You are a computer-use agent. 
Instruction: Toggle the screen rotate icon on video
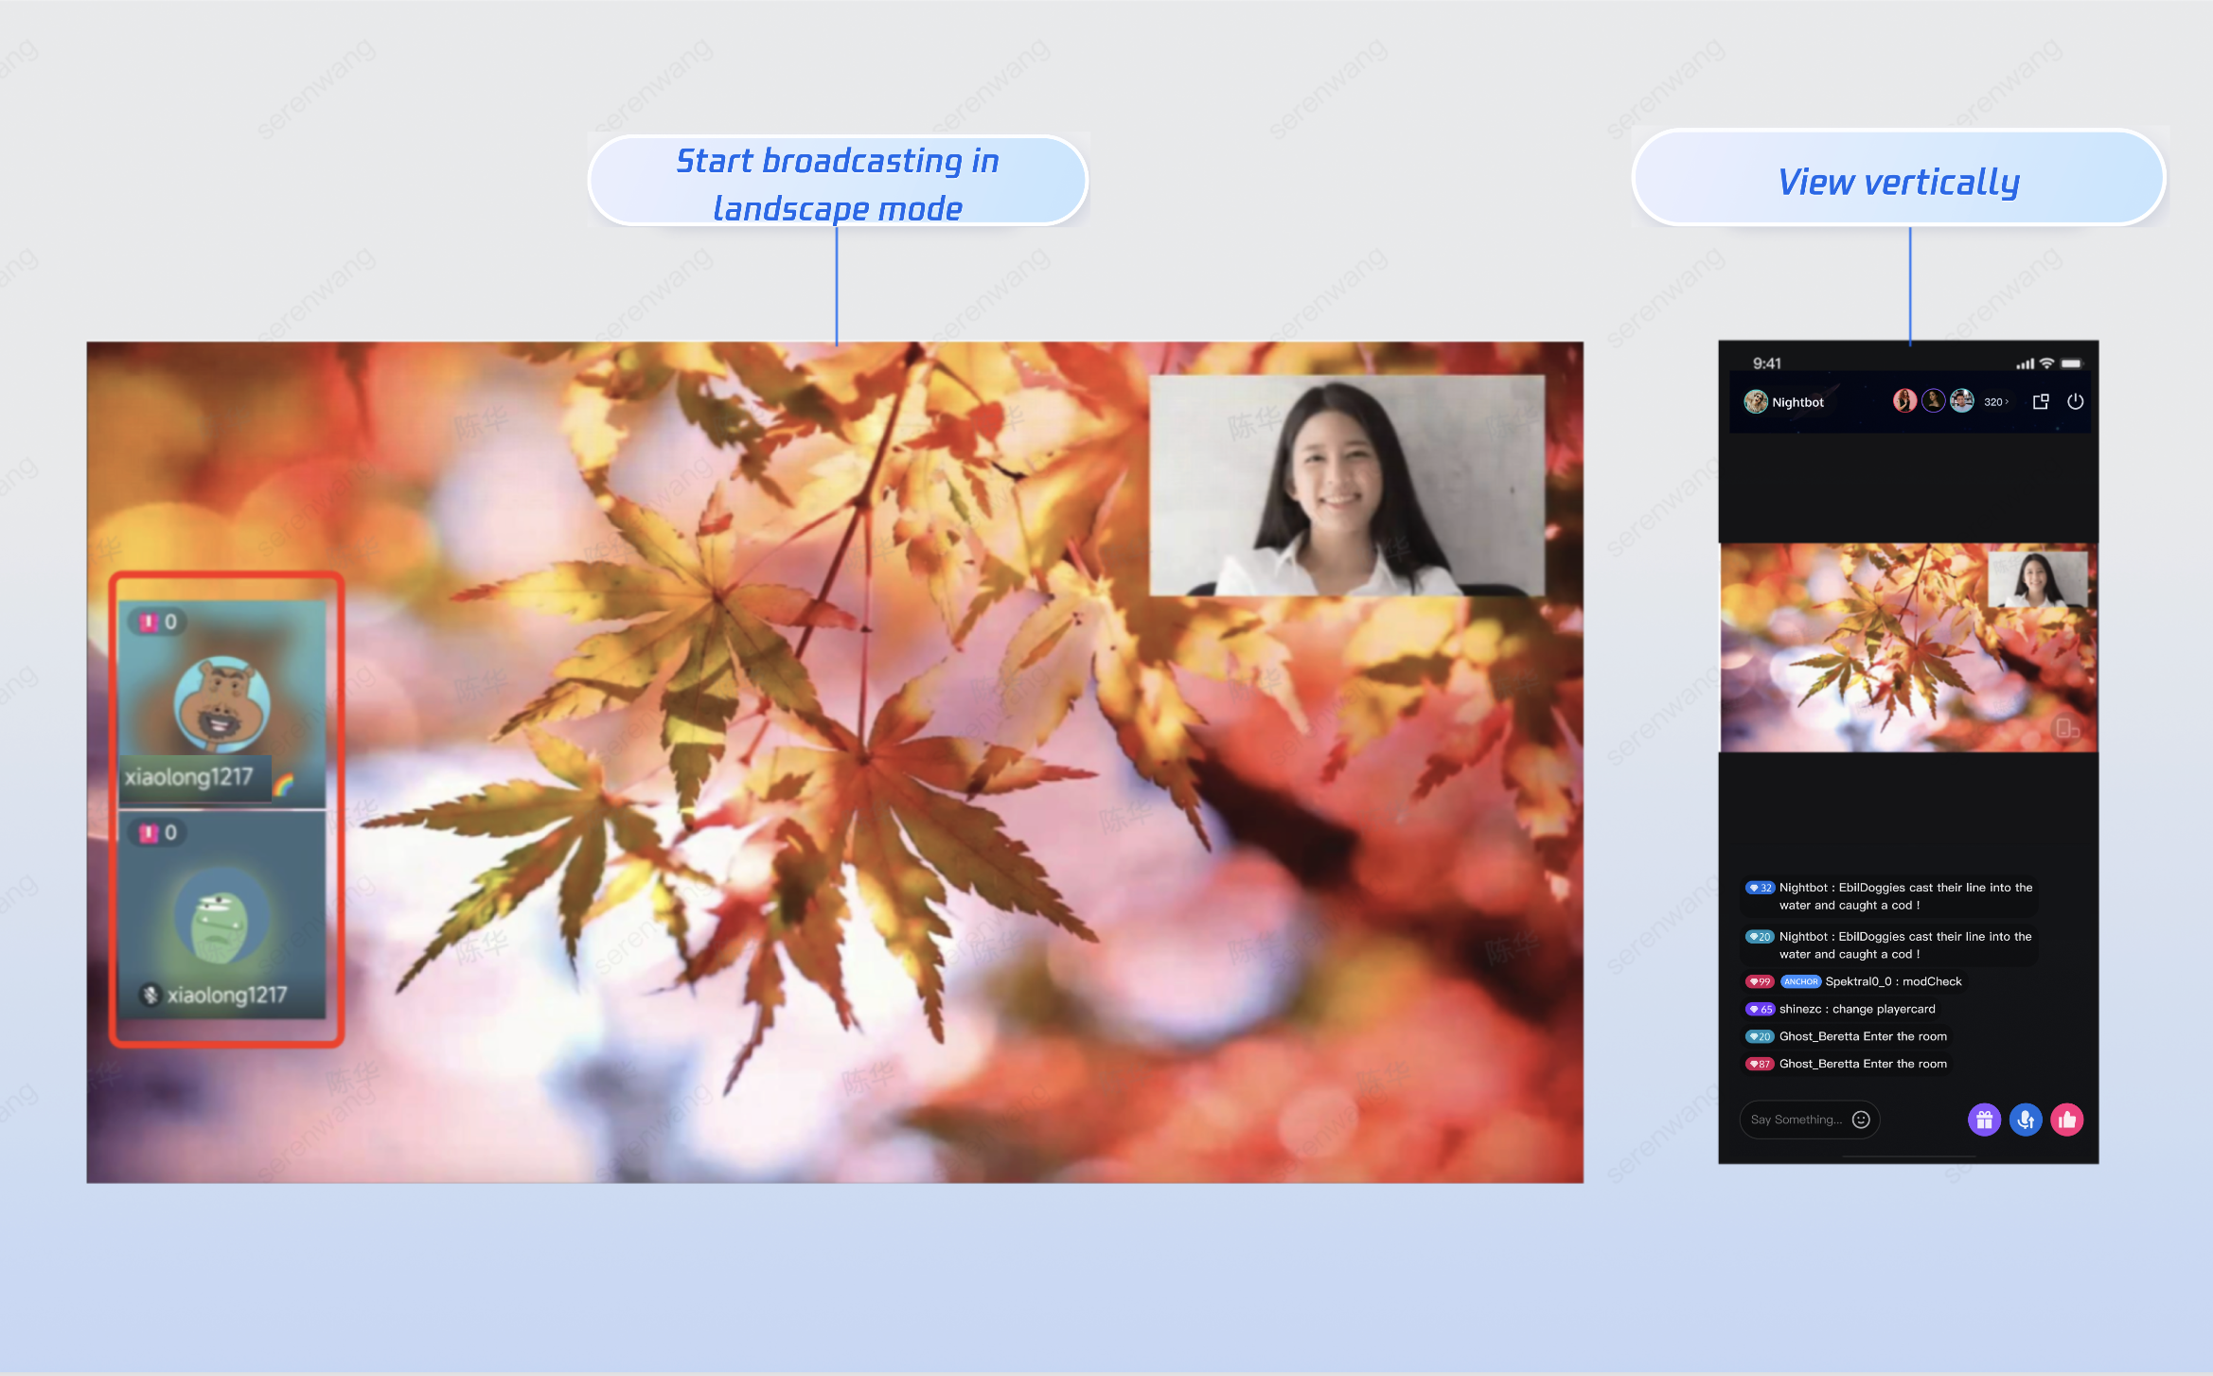tap(2066, 728)
